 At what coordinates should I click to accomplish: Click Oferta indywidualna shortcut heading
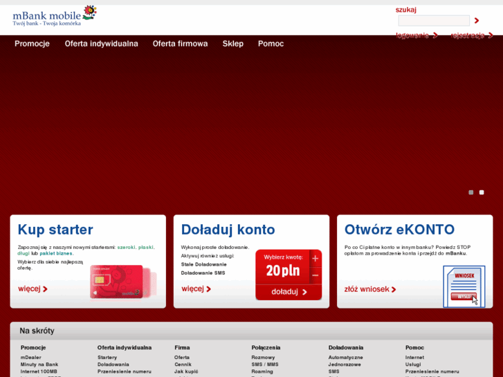125,347
